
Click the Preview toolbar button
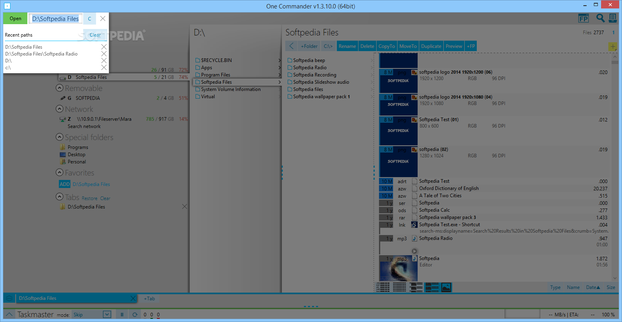[x=454, y=46]
